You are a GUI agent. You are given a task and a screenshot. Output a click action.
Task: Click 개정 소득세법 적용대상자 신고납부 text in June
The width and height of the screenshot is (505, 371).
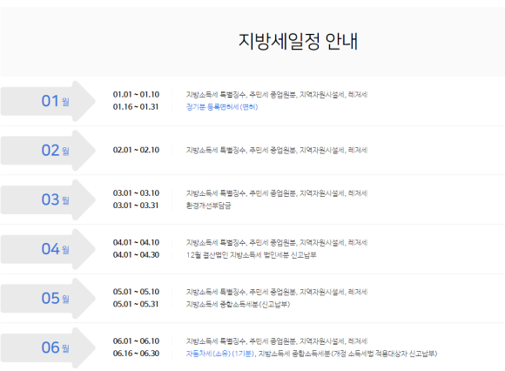(x=384, y=354)
